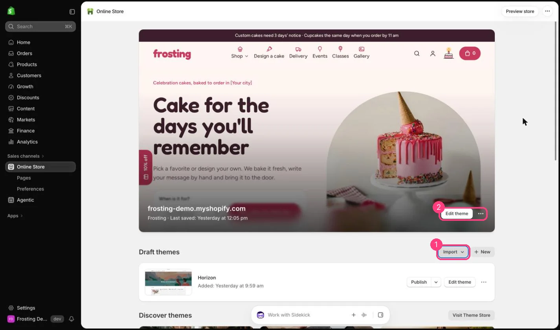Expand Sales channels section
Viewport: 560px width, 330px height.
pyautogui.click(x=26, y=156)
